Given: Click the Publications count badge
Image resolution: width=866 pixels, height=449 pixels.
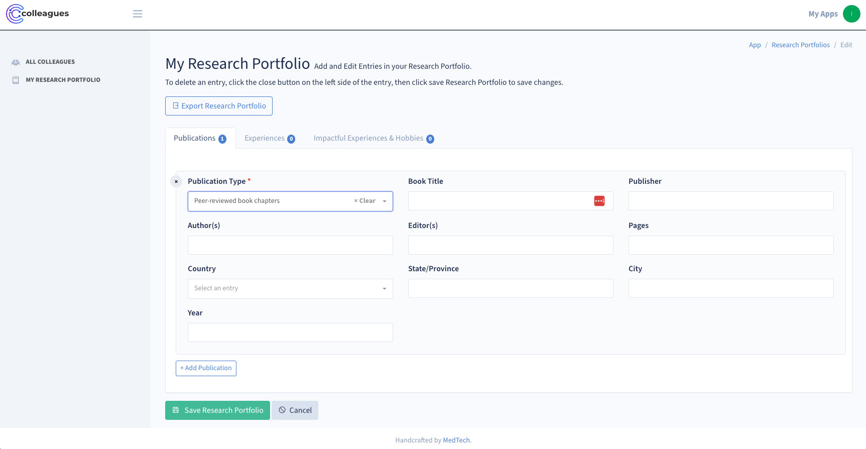Looking at the screenshot, I should tap(222, 139).
